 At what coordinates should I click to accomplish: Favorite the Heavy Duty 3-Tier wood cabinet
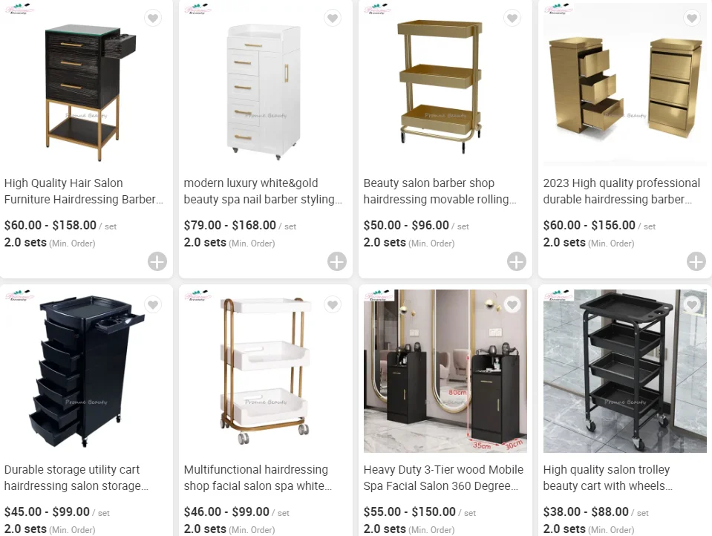click(x=512, y=305)
